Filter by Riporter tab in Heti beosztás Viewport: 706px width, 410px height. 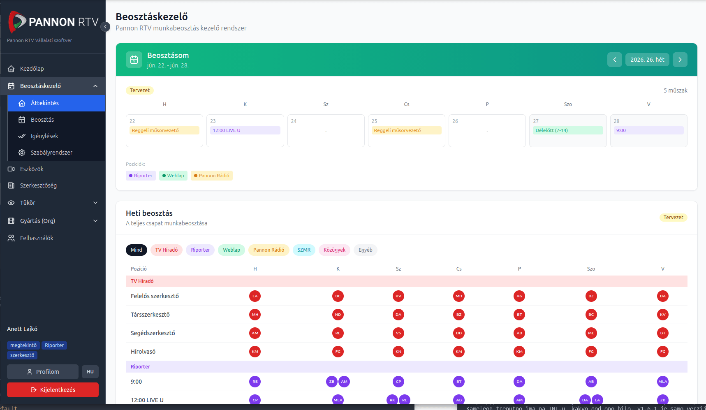200,250
